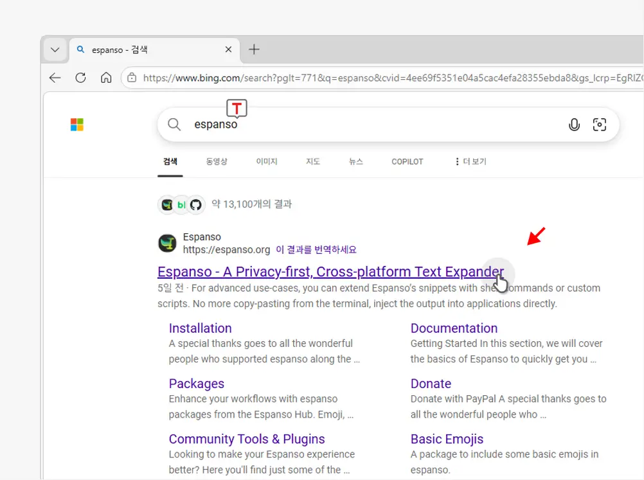Screen dimensions: 644x480
Task: Click 이 결과를 번역하세요 translate link
Action: pos(316,250)
